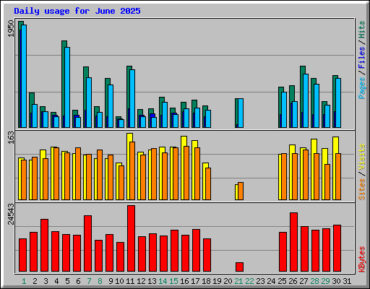The height and width of the screenshot is (289, 370).
Task: Click the red KBytes bar for day 7
Action: point(87,243)
